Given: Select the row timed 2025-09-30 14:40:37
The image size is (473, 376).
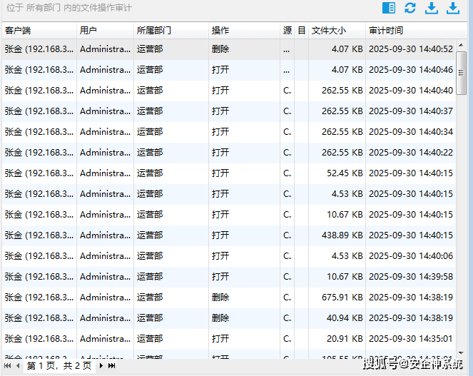Looking at the screenshot, I should pos(229,111).
